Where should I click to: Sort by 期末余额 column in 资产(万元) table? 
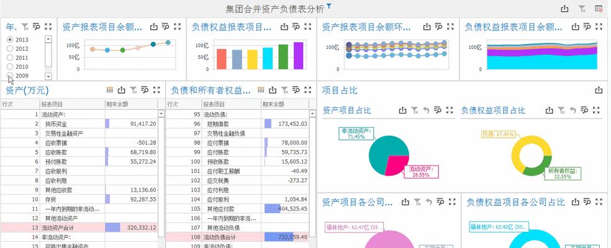131,104
